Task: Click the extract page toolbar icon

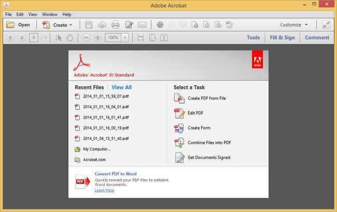Action: tap(218, 25)
